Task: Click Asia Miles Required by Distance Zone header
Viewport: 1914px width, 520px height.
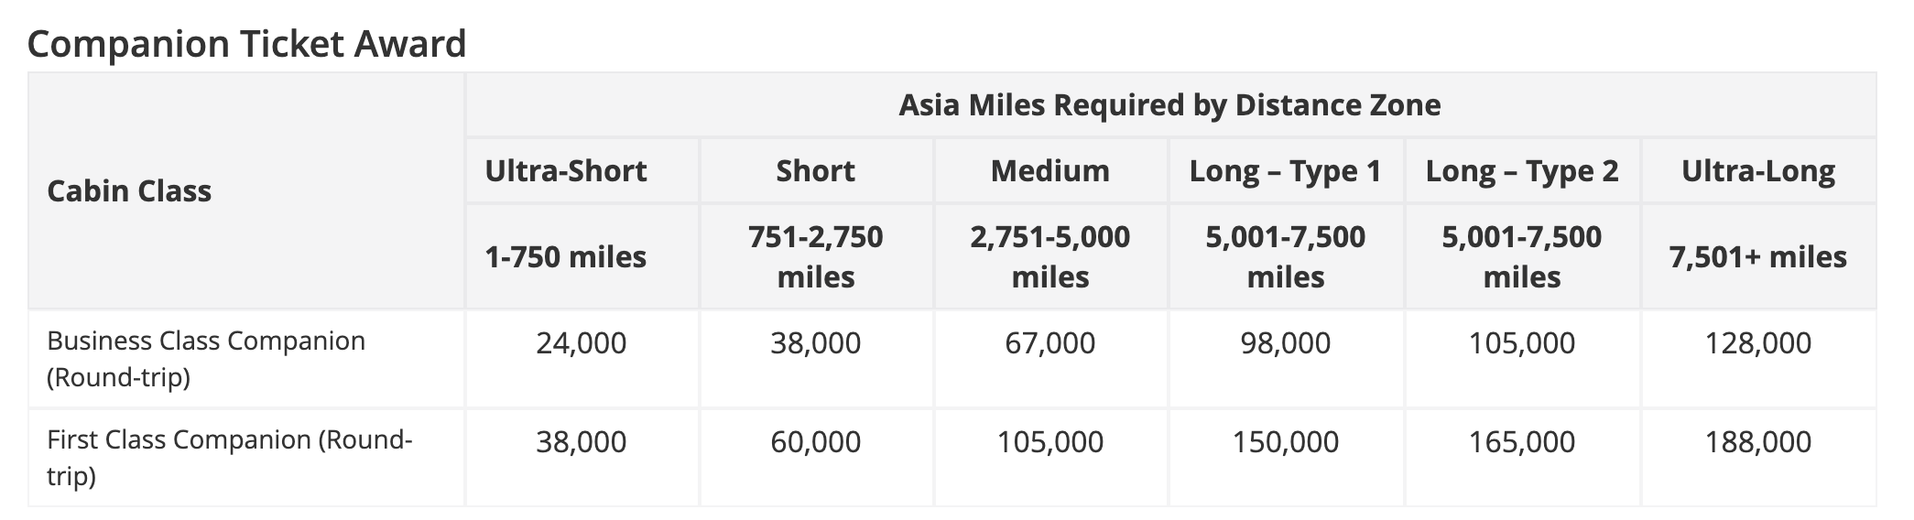Action: click(x=1169, y=105)
